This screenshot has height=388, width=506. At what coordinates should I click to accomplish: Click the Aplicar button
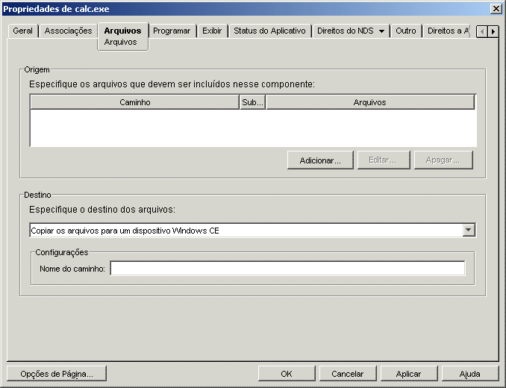(x=408, y=374)
